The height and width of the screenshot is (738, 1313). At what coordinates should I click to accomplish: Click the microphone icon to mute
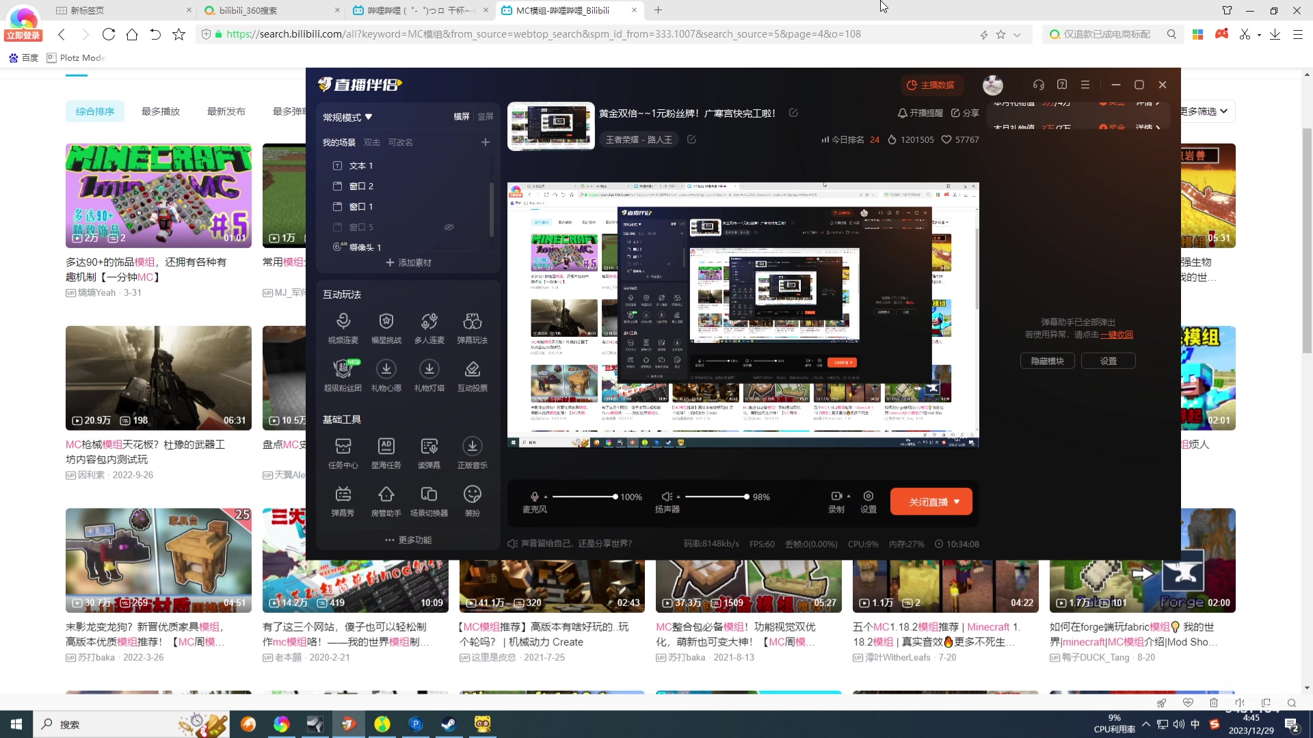pyautogui.click(x=534, y=497)
